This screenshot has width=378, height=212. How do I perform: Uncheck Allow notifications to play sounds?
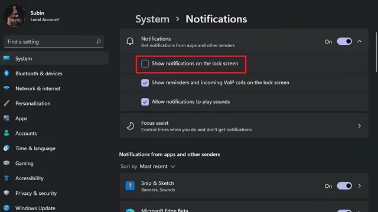145,102
